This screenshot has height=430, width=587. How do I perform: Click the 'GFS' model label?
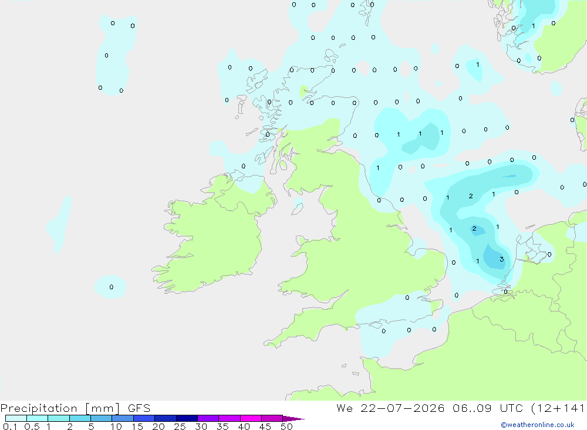pyautogui.click(x=139, y=408)
